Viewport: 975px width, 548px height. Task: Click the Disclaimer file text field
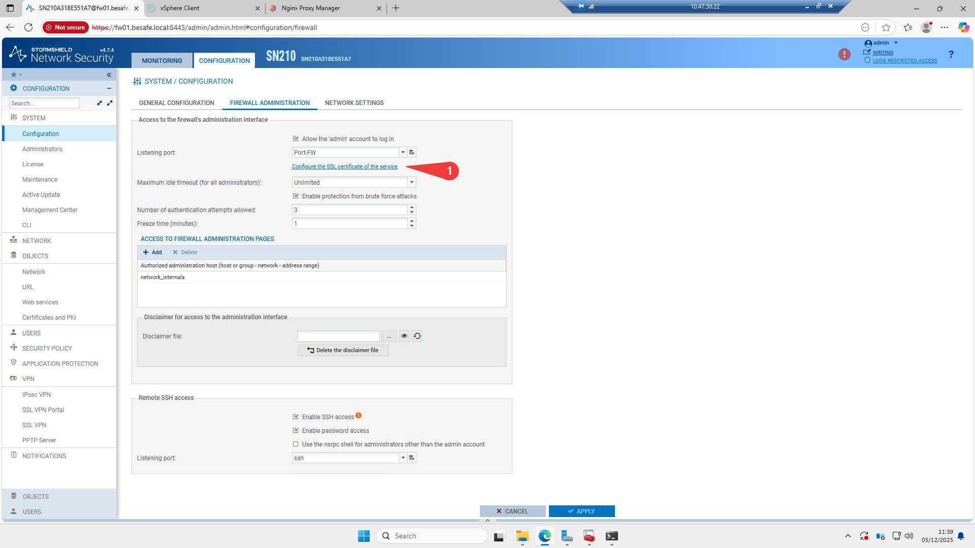pos(338,336)
